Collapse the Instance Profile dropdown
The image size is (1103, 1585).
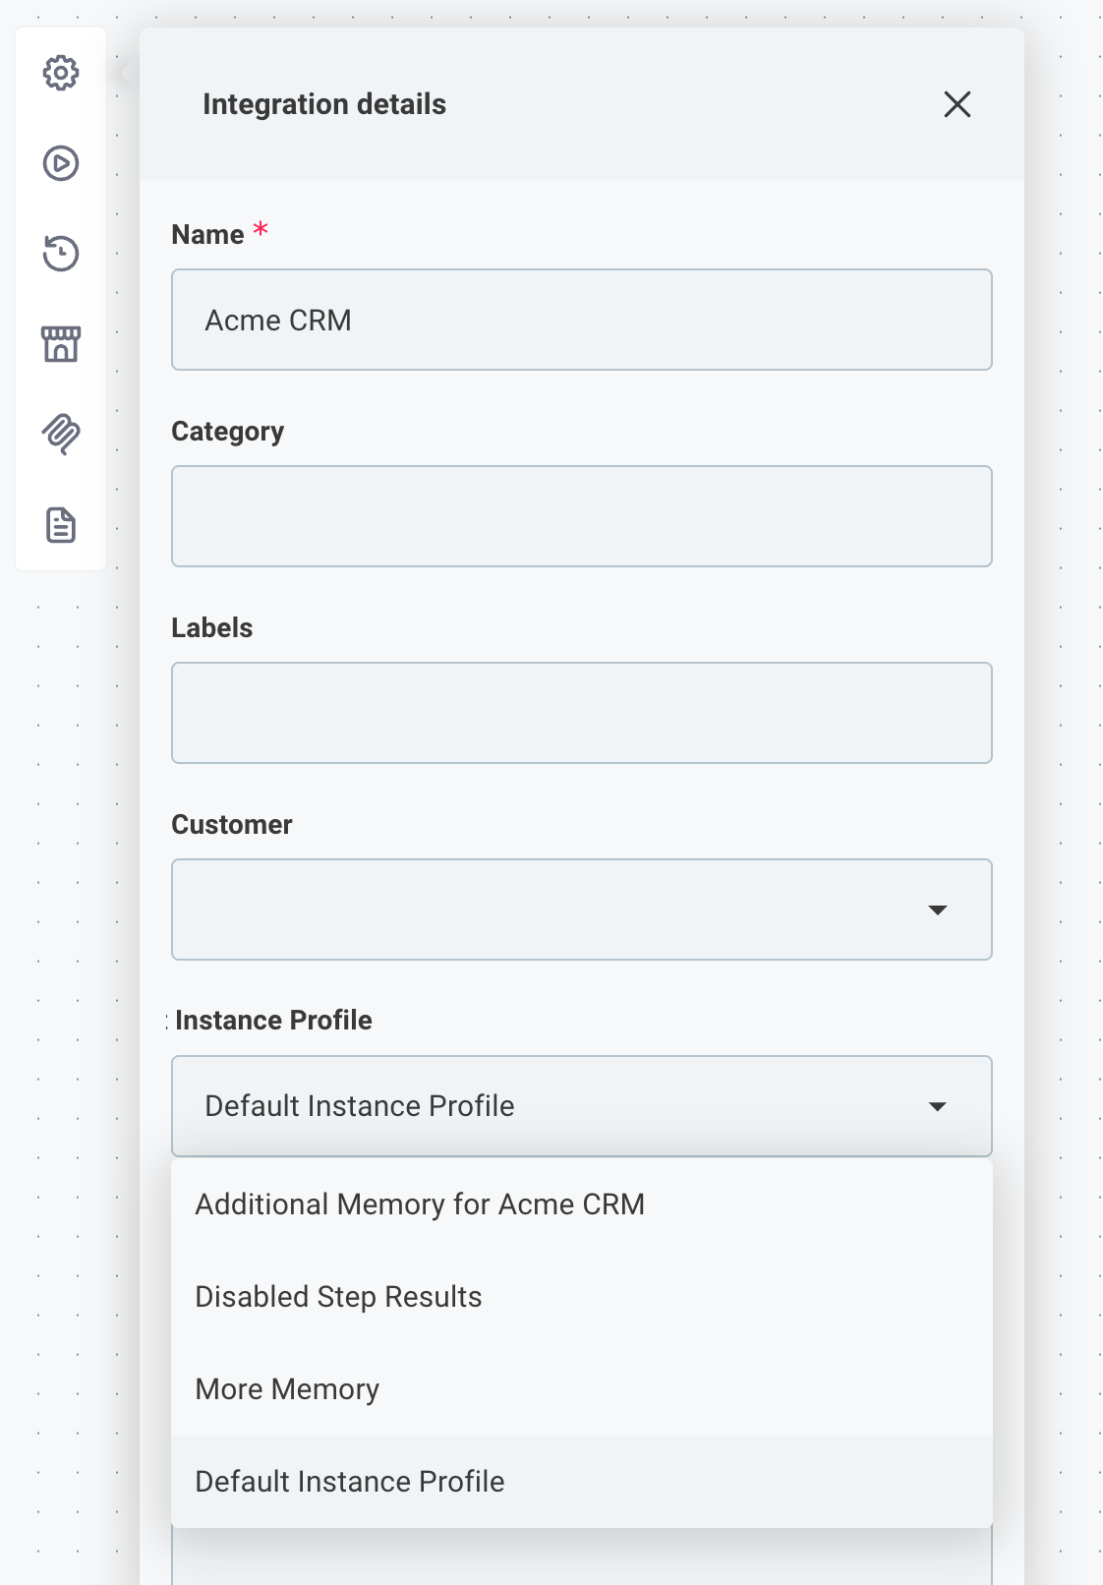point(582,1106)
